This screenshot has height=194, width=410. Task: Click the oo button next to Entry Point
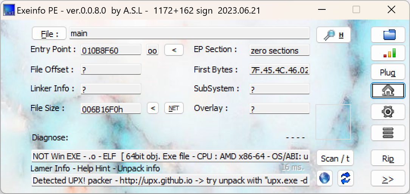[152, 50]
